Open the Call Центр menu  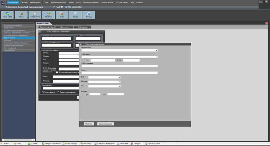pos(24,2)
